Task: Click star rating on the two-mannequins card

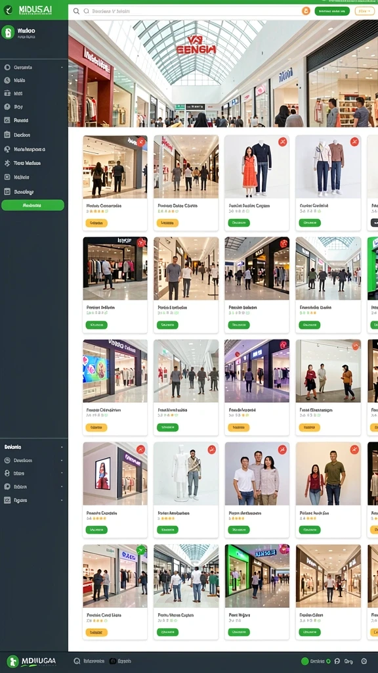Action: 310,211
